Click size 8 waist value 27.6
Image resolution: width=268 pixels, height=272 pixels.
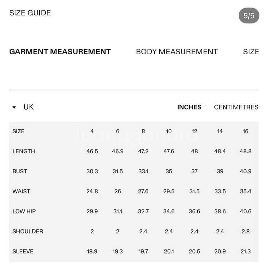(x=143, y=191)
